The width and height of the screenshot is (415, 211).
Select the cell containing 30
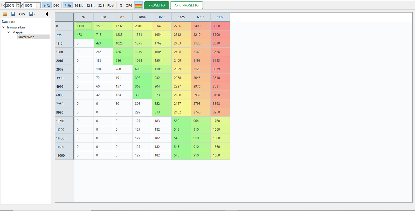(123, 104)
